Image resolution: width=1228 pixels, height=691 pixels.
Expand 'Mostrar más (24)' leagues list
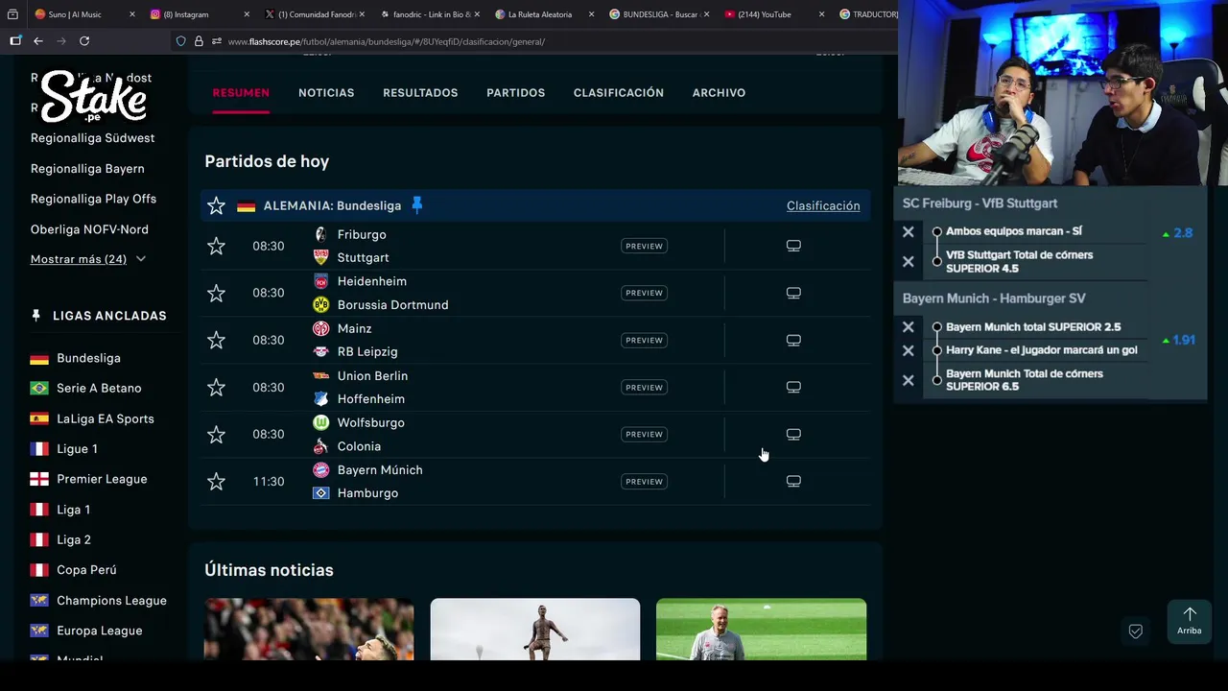coord(87,259)
